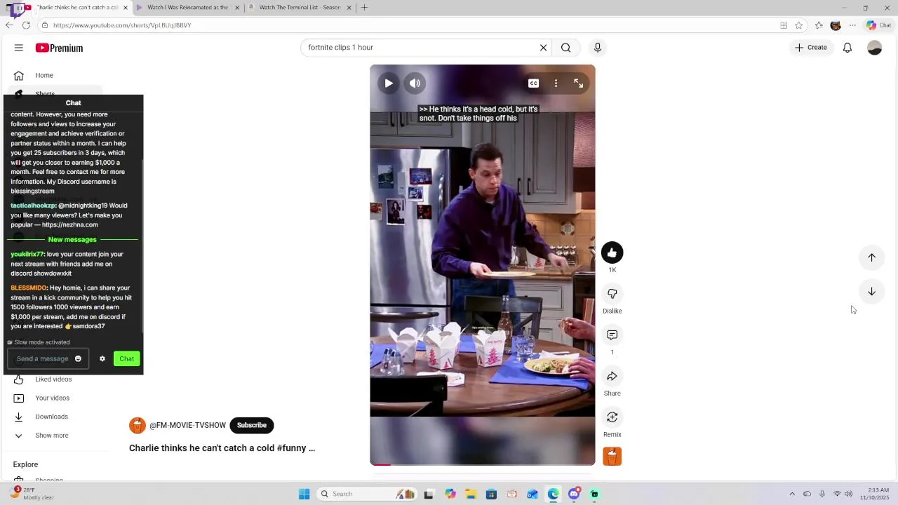The image size is (898, 505).
Task: Switch to 'Watch I Was Reincarnated' tab
Action: [x=187, y=8]
